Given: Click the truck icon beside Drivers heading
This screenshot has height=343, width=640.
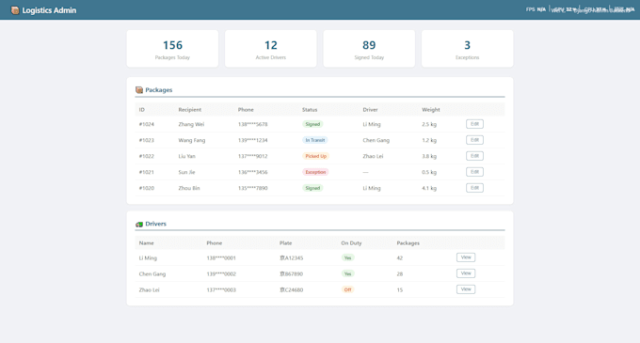Looking at the screenshot, I should [139, 224].
